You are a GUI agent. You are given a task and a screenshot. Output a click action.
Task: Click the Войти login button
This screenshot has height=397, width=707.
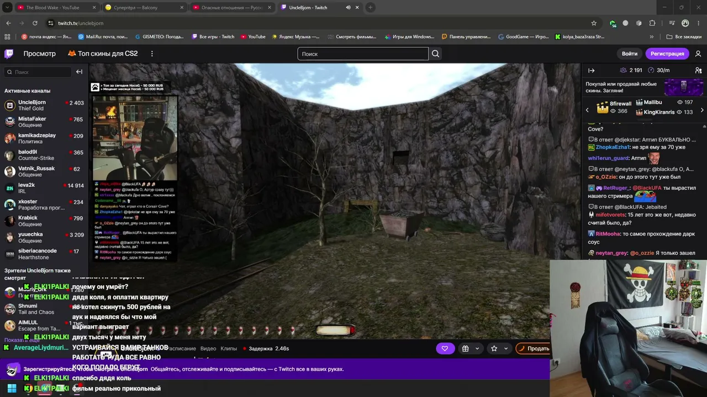point(630,53)
